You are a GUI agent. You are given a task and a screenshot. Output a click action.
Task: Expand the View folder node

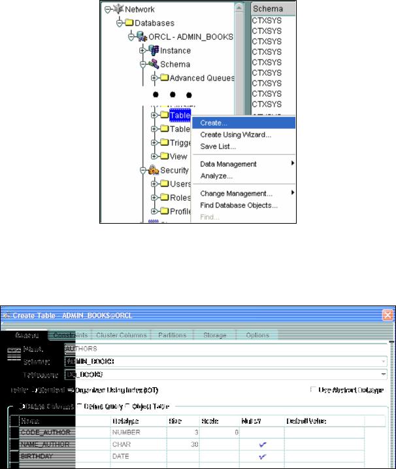tap(154, 156)
